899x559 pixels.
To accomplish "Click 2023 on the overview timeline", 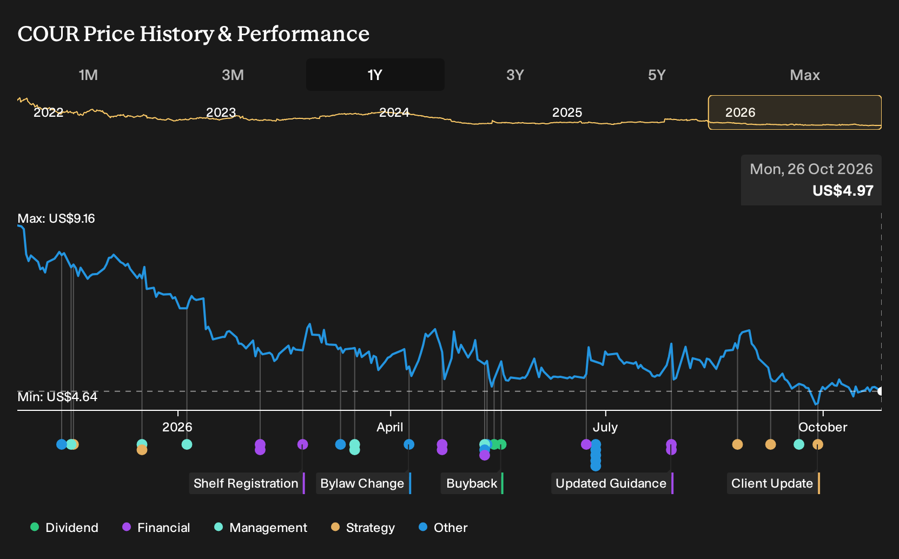I will (221, 112).
